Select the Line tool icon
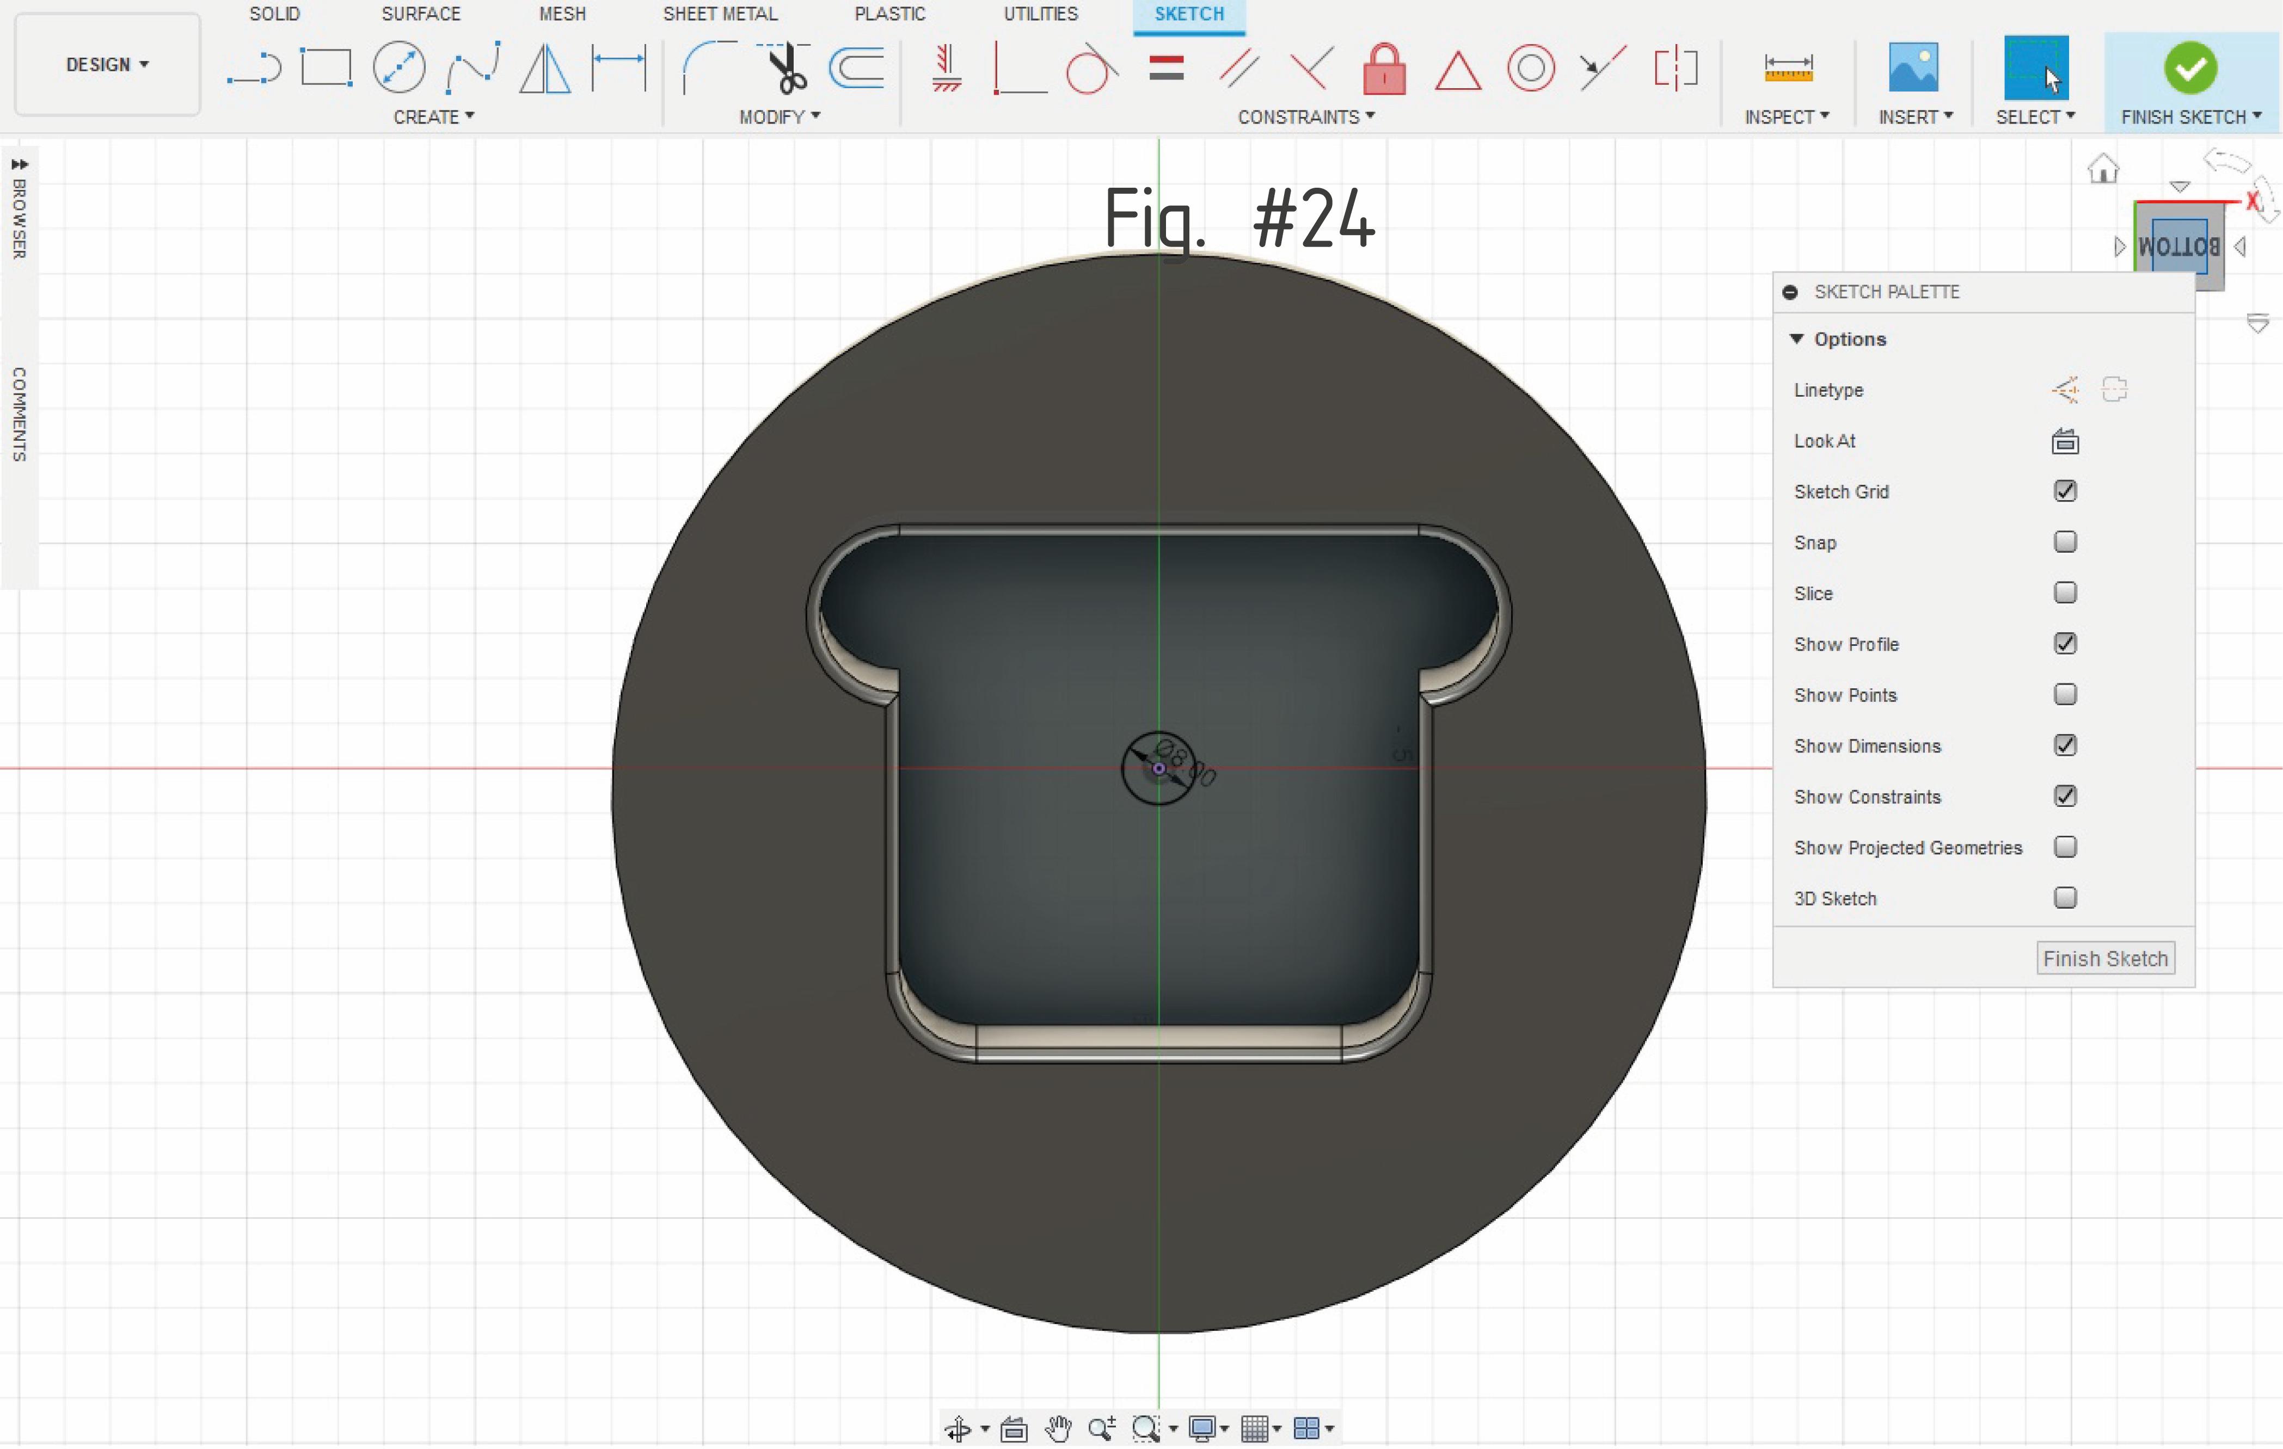Screen dimensions: 2283x1449 pyautogui.click(x=253, y=68)
